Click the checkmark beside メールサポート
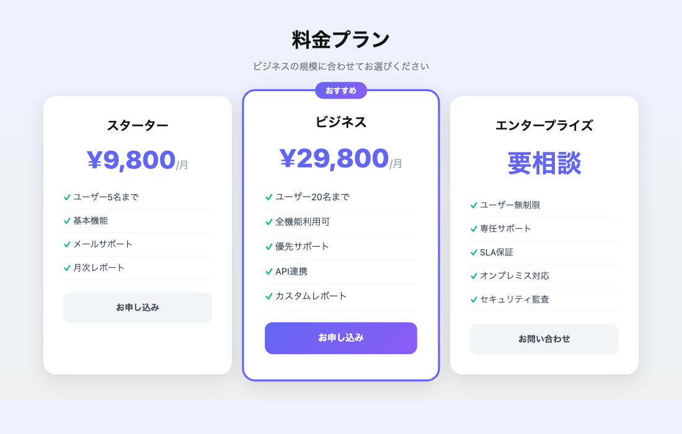Image resolution: width=682 pixels, height=434 pixels. [x=66, y=244]
